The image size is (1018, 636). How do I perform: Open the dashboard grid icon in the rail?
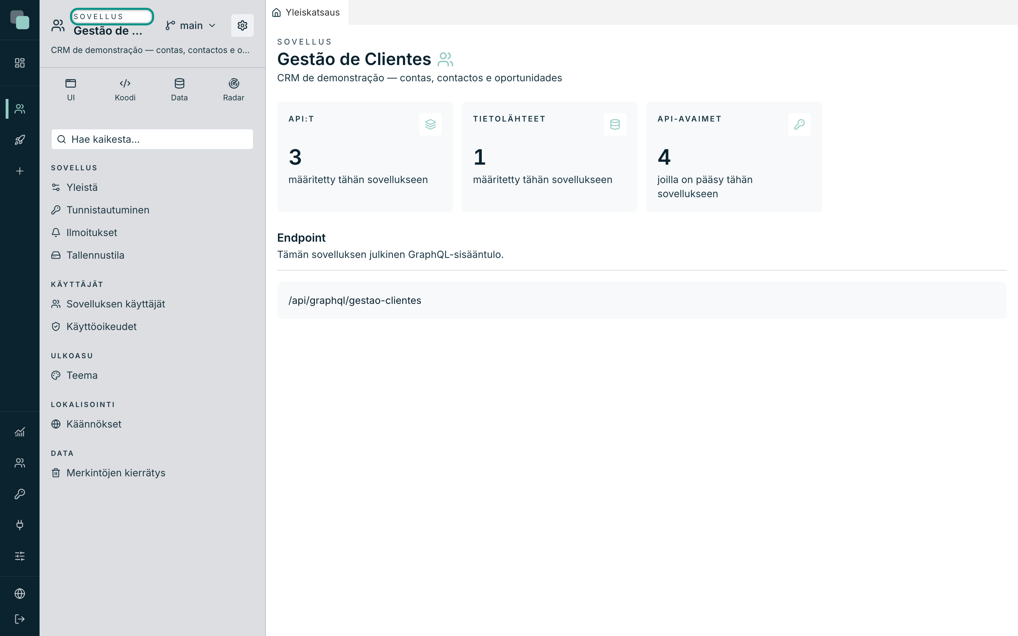[x=20, y=63]
